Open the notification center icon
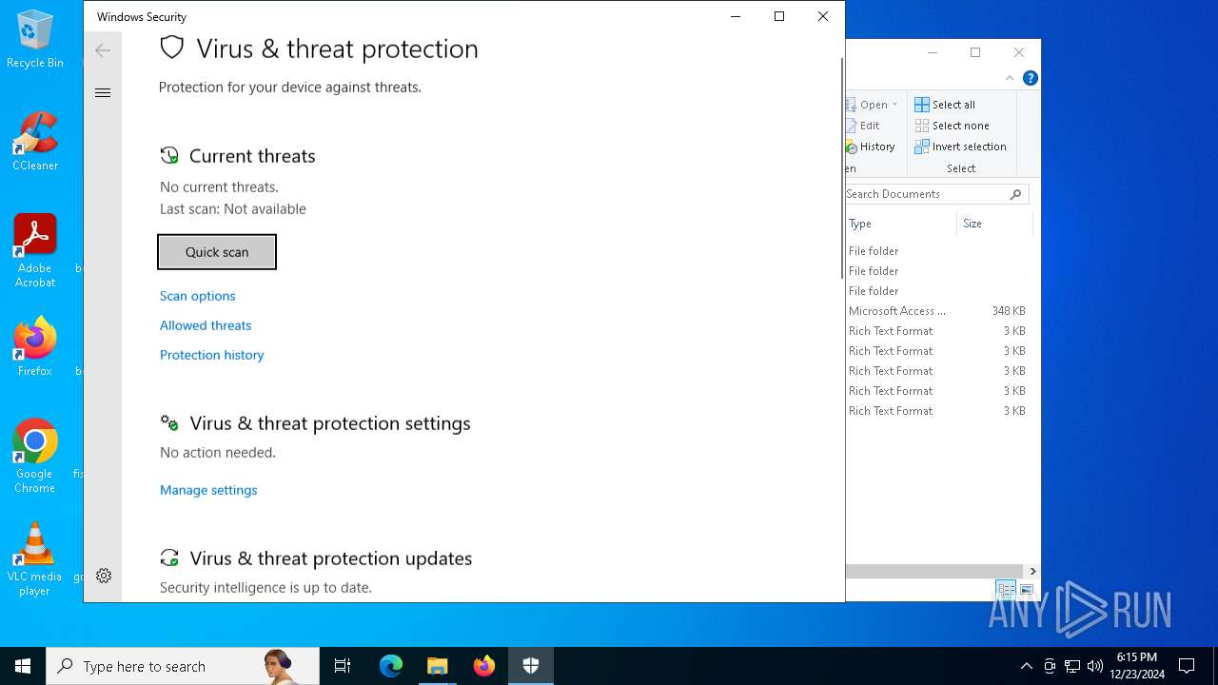The height and width of the screenshot is (685, 1218). [x=1187, y=666]
